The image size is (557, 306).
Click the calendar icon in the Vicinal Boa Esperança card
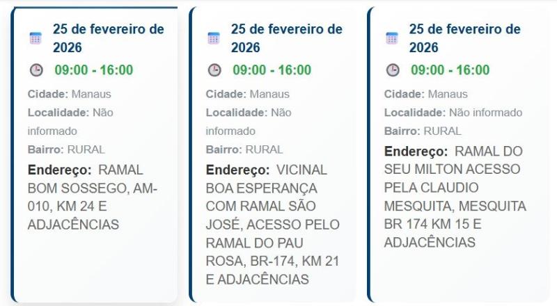(214, 38)
